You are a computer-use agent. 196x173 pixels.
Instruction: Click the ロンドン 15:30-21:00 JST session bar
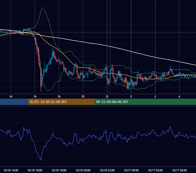[61, 102]
